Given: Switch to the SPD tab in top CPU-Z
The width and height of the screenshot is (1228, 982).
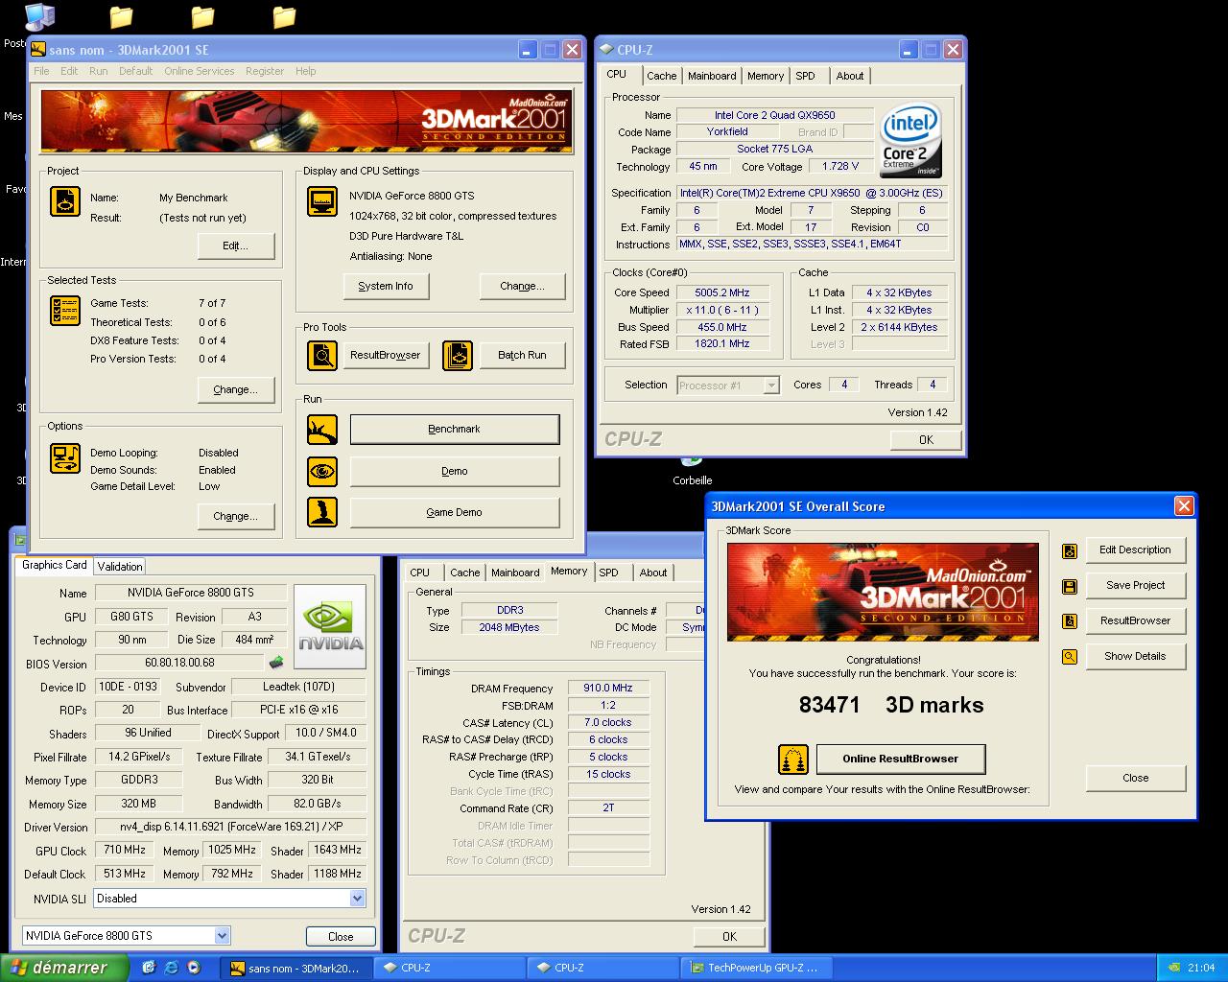Looking at the screenshot, I should (x=805, y=76).
